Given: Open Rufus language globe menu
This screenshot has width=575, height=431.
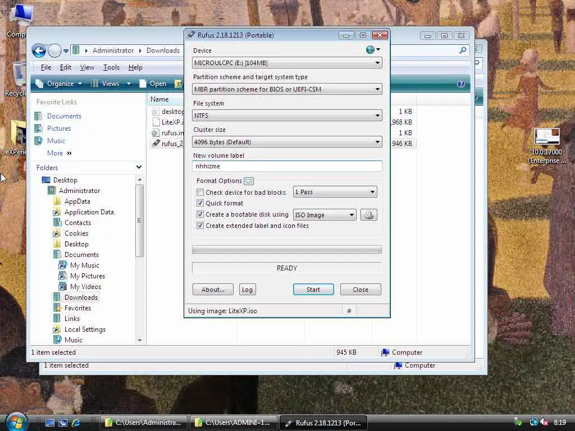Looking at the screenshot, I should [x=373, y=49].
